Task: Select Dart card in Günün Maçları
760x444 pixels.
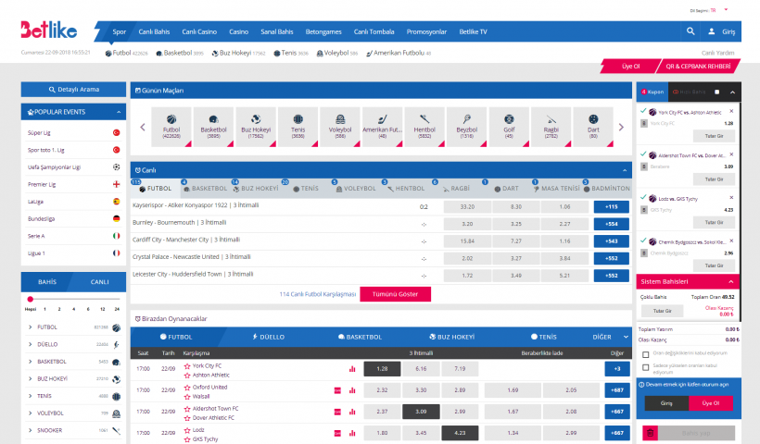Action: click(593, 127)
